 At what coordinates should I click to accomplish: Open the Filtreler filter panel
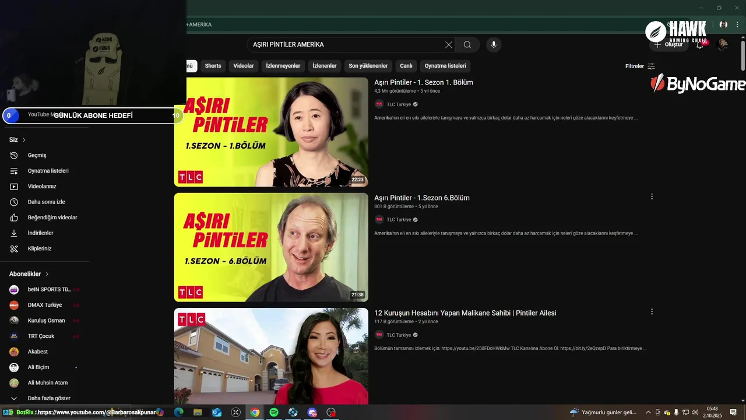point(640,66)
